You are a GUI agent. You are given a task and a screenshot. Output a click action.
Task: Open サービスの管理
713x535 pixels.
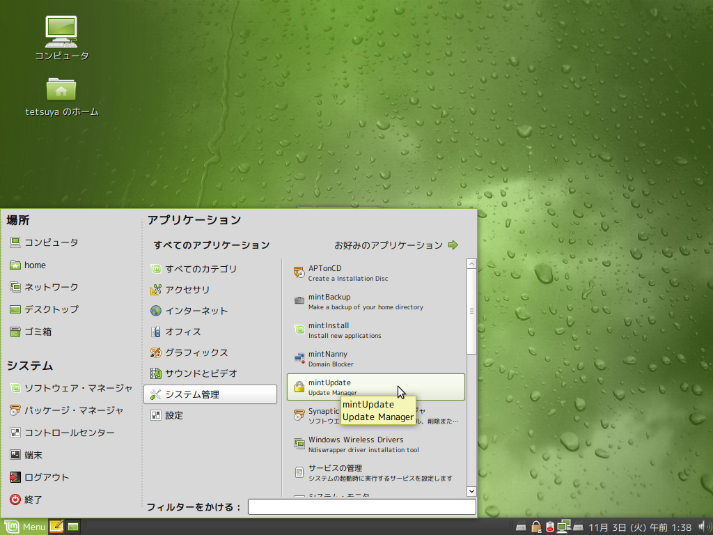coord(375,473)
